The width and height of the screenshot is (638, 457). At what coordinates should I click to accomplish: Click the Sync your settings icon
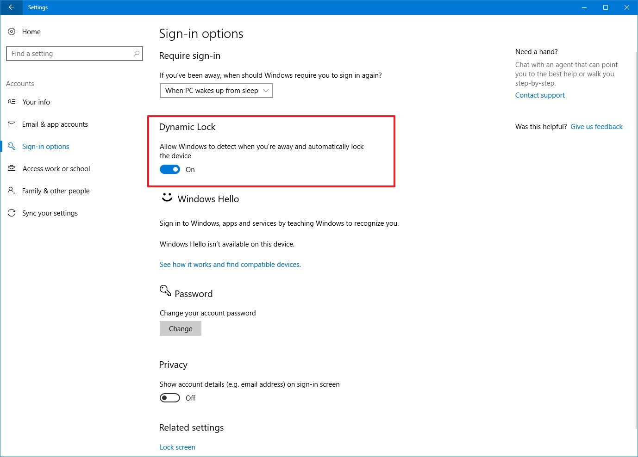[x=12, y=213]
